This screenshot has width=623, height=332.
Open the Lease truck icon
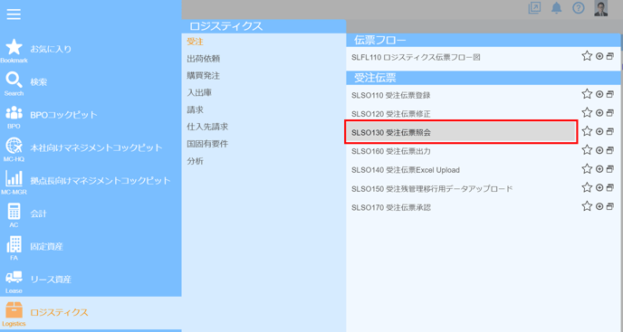(x=14, y=277)
